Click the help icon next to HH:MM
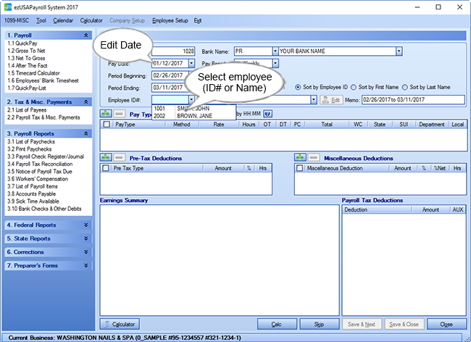This screenshot has width=471, height=342. 267,114
